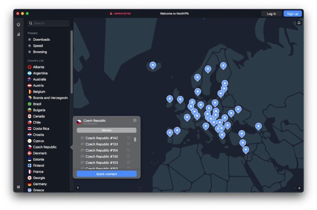Click the Log in button
This screenshot has height=210, width=317.
(x=271, y=14)
